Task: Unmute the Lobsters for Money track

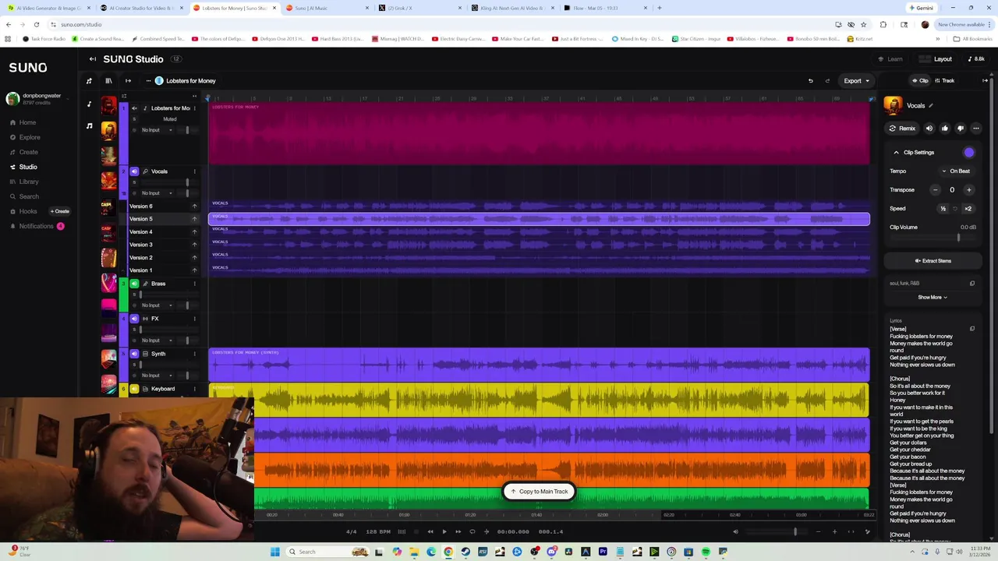Action: 134,108
